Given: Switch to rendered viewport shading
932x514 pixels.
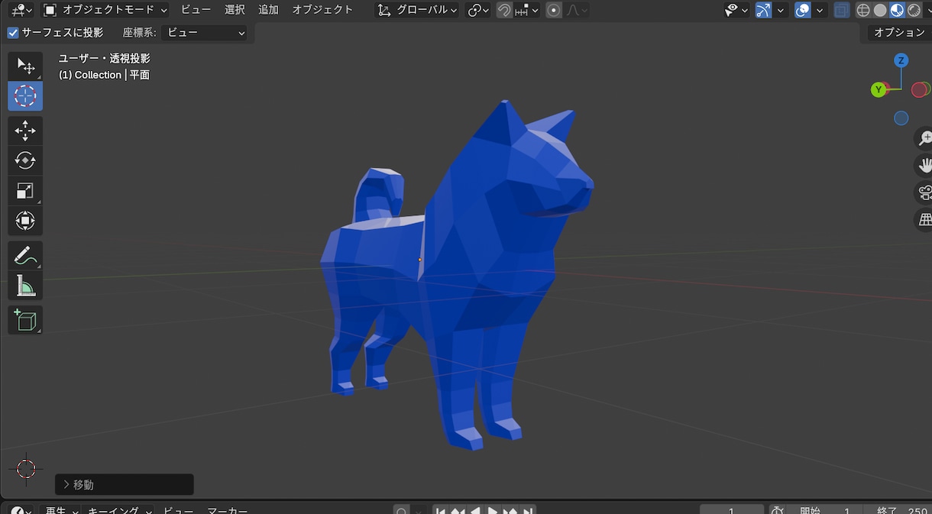Looking at the screenshot, I should (914, 10).
